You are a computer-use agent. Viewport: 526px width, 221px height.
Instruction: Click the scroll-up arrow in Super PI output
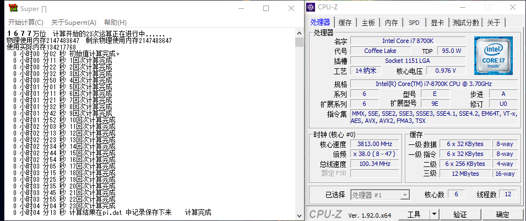click(299, 33)
